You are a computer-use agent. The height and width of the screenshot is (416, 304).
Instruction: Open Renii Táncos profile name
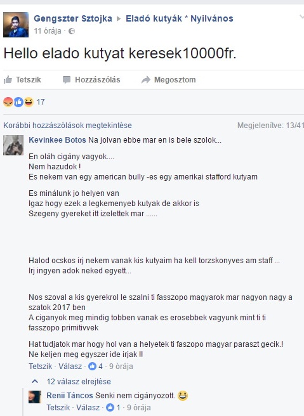[70, 396]
